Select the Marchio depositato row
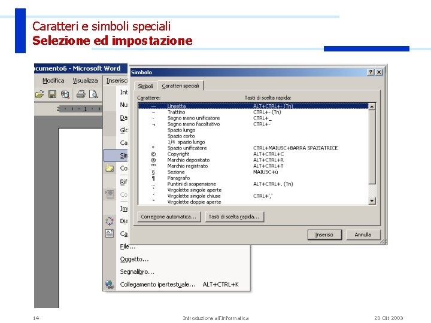This screenshot has width=431, height=323. tap(253, 160)
